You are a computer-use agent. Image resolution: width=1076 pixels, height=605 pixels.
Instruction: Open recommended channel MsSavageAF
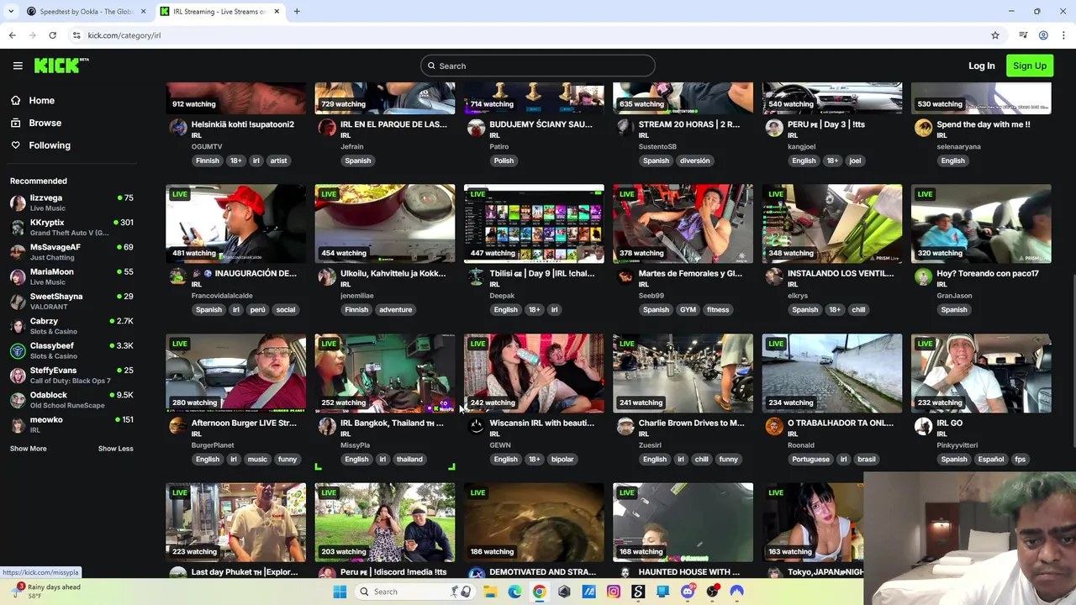tap(71, 252)
